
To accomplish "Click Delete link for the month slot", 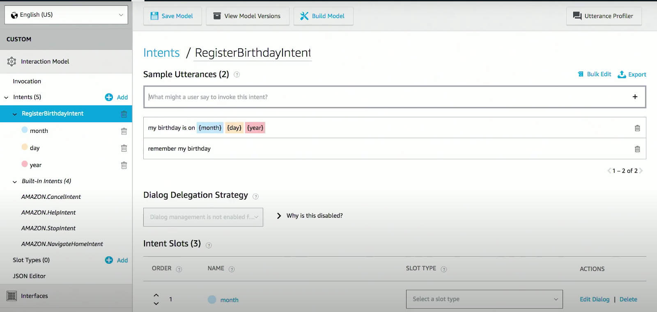I will [628, 299].
